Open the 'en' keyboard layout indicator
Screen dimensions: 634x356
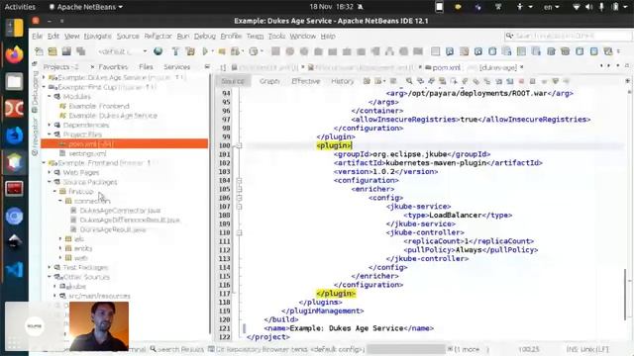point(551,7)
